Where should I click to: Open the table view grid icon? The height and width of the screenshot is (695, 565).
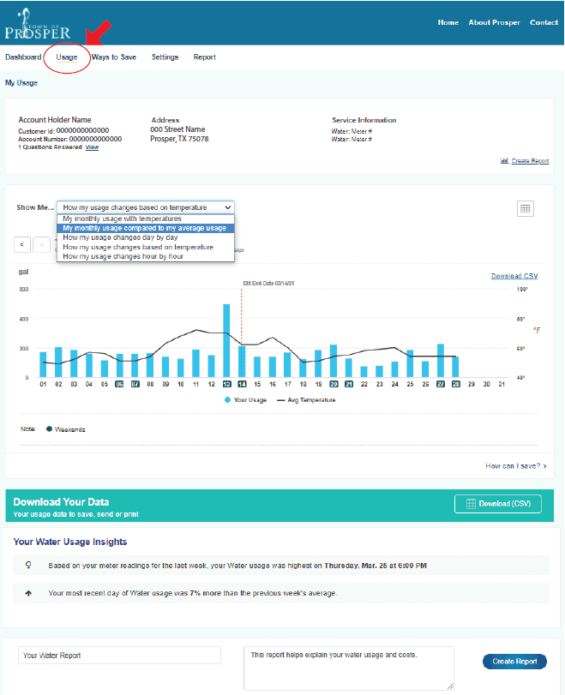point(526,208)
